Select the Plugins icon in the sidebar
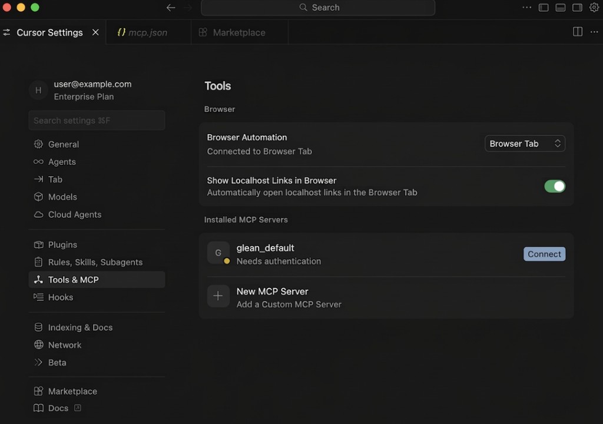 tap(38, 244)
